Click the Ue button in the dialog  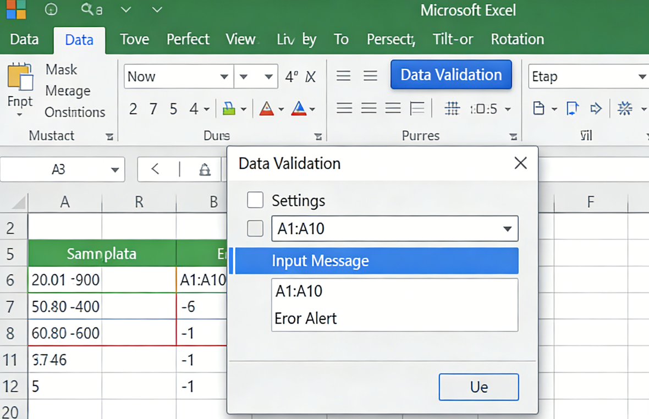[479, 387]
